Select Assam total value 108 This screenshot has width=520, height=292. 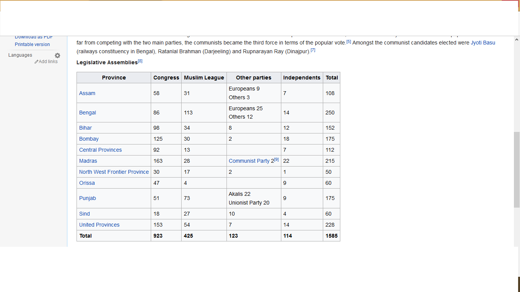[332, 93]
